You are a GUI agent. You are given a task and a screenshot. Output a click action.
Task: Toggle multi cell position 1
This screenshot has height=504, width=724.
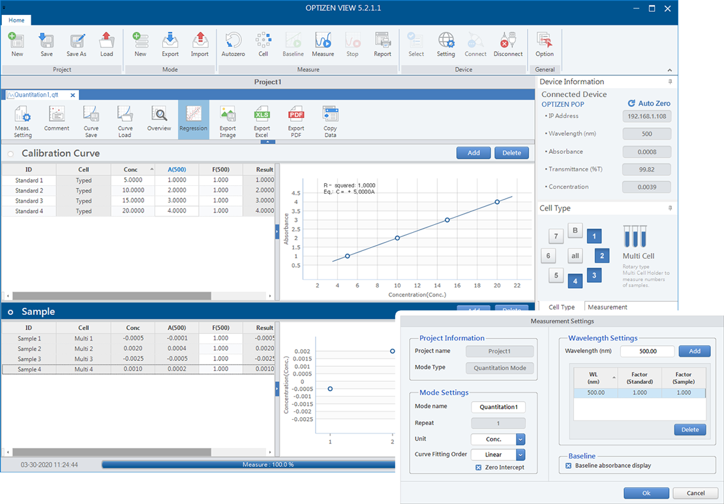click(594, 236)
